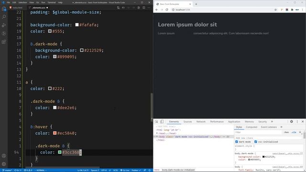Open the editor More Actions ellipsis
306x172 pixels.
(149, 8)
